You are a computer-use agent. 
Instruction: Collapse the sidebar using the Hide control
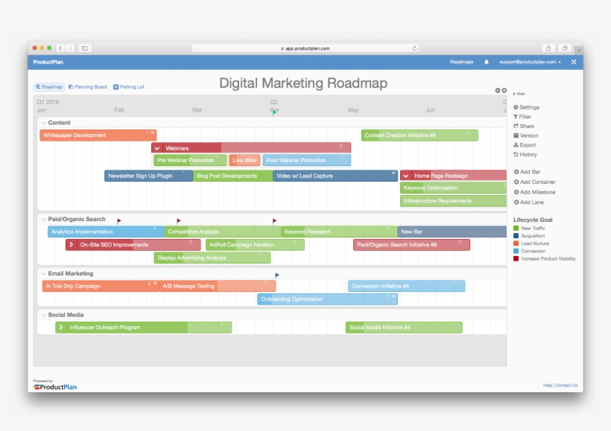coord(519,94)
